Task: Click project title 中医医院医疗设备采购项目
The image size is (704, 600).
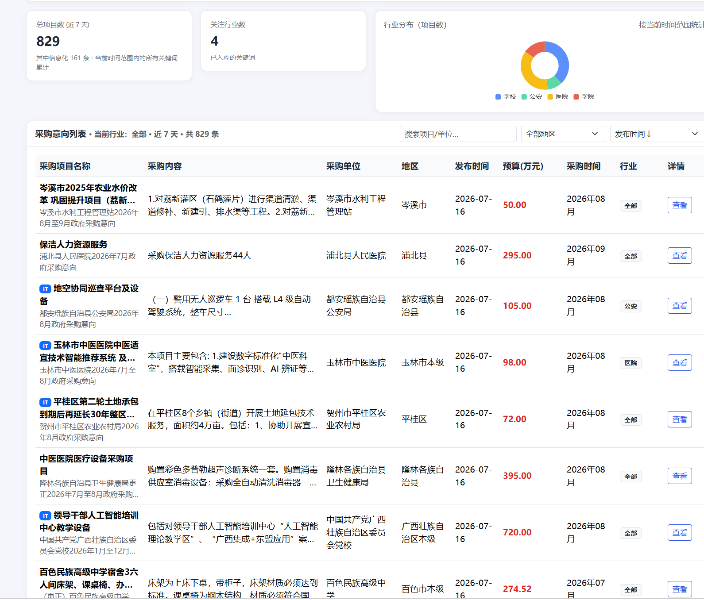Action: coord(86,465)
